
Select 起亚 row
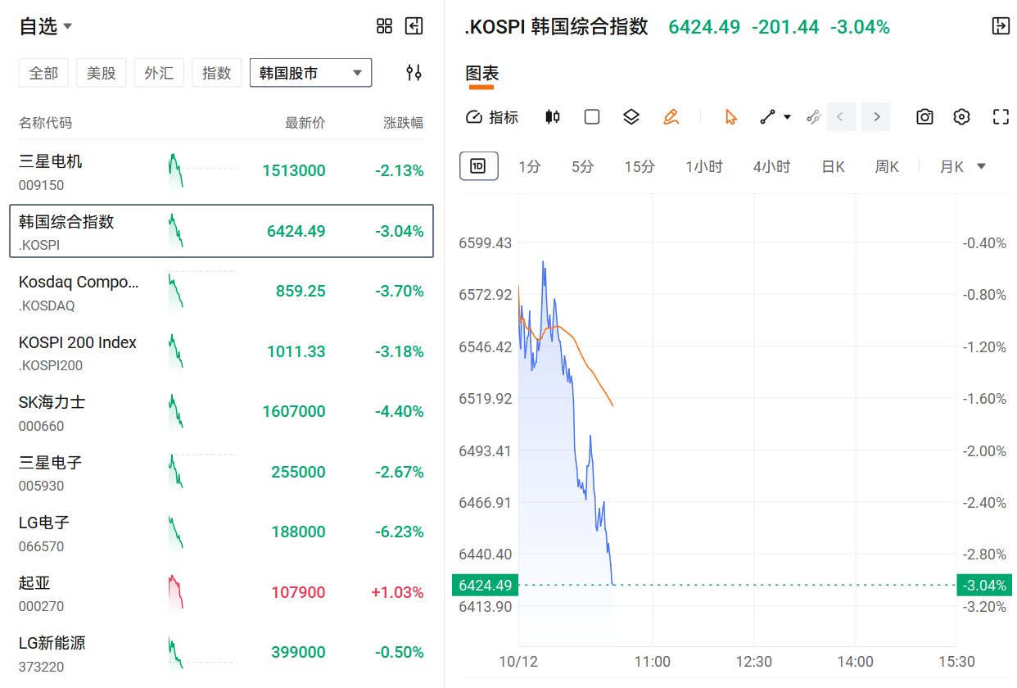tap(221, 593)
